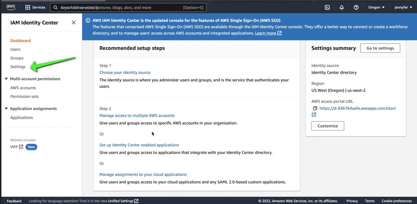Focus the top search input field
The image size is (417, 204).
tap(128, 7)
